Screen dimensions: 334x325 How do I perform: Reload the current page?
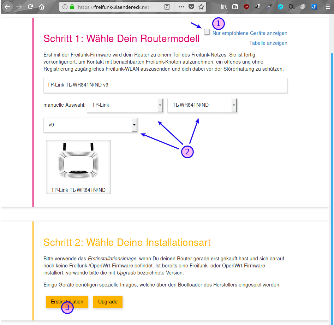(30, 7)
